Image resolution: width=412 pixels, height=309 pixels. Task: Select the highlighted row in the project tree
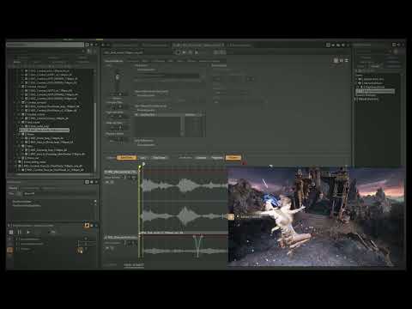coord(45,130)
